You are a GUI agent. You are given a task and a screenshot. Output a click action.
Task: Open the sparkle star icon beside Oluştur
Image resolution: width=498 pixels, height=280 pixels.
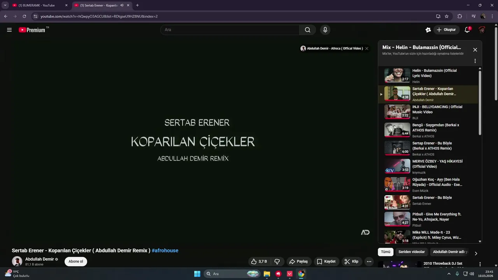428,30
